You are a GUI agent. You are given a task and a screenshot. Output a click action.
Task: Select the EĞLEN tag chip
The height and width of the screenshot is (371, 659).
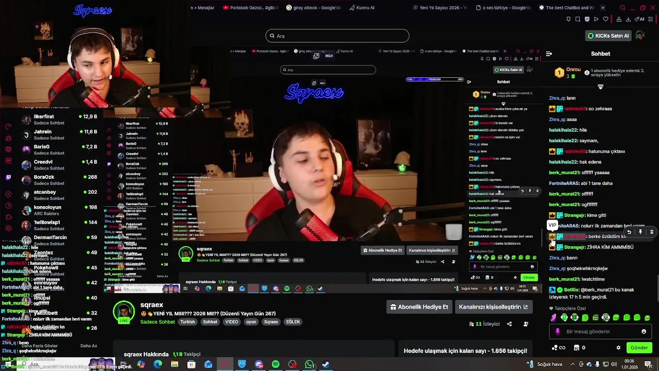tap(293, 322)
